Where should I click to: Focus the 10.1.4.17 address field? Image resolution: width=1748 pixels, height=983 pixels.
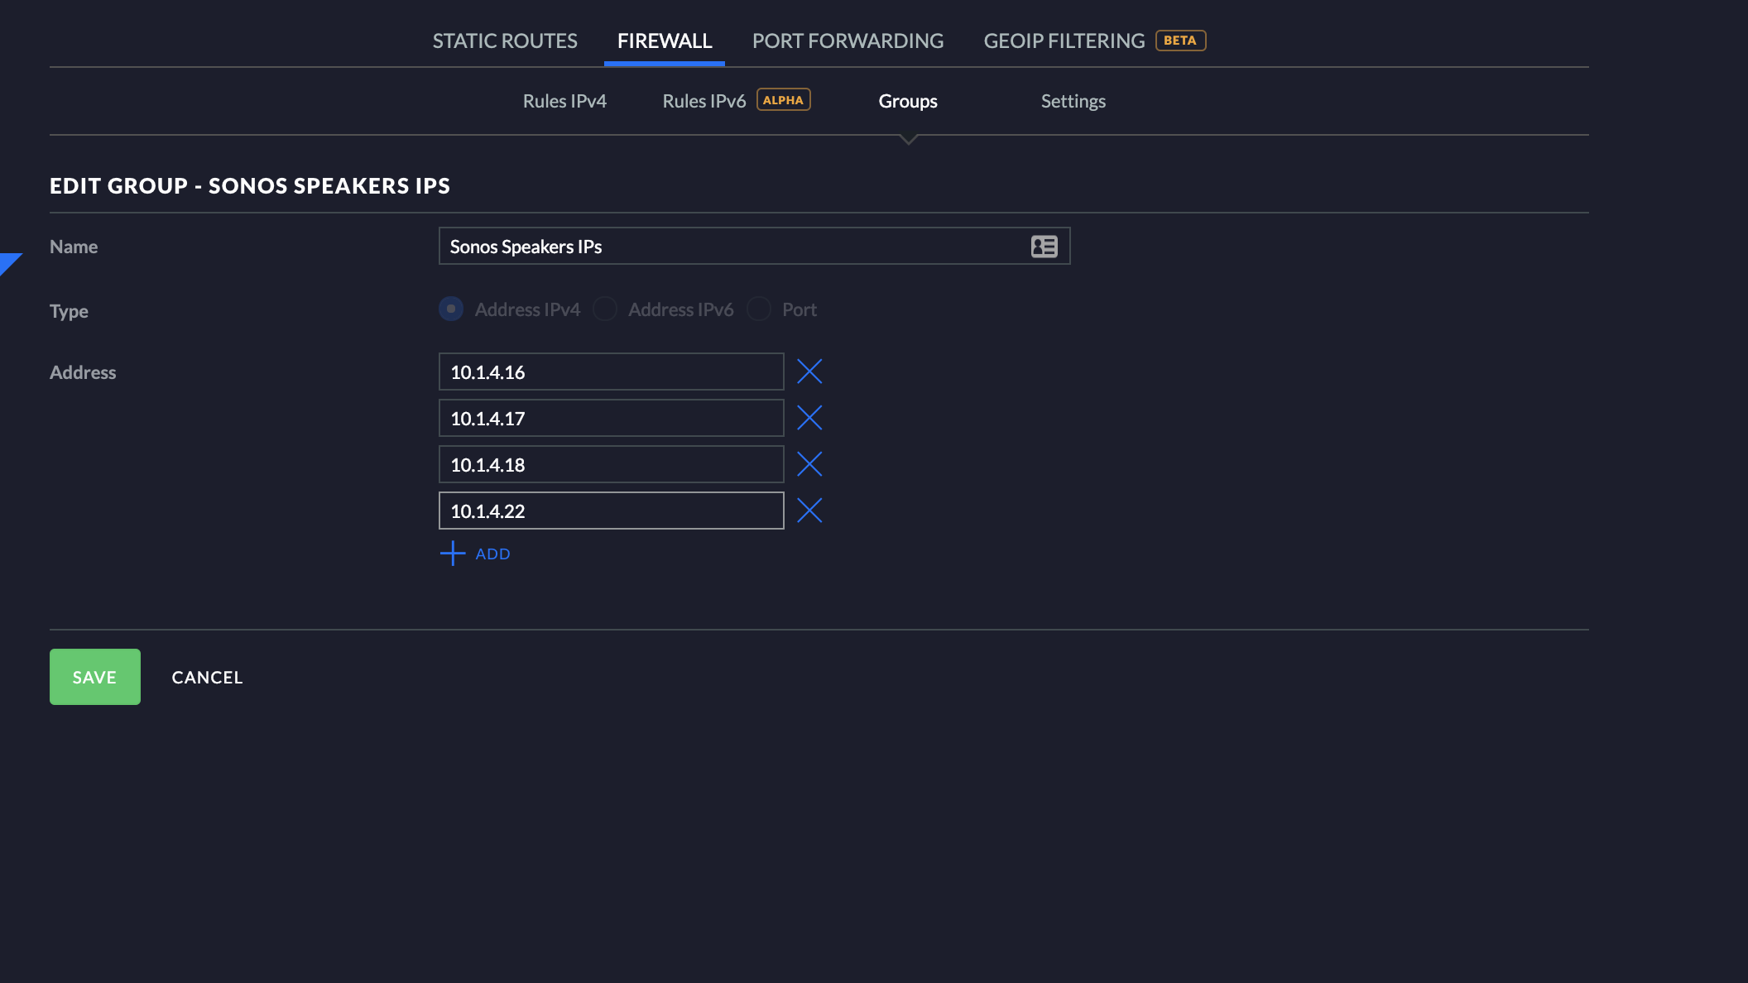click(611, 418)
